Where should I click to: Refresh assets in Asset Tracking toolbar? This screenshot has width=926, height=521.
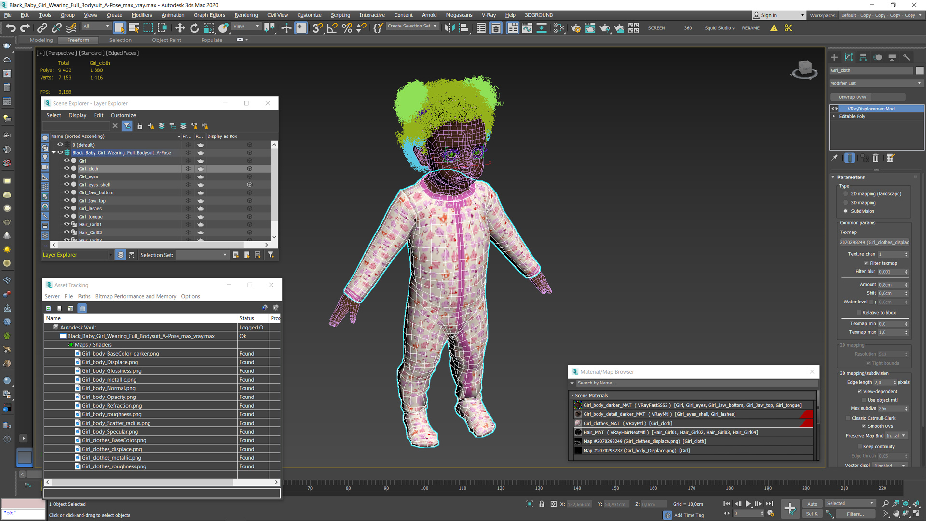pyautogui.click(x=48, y=308)
